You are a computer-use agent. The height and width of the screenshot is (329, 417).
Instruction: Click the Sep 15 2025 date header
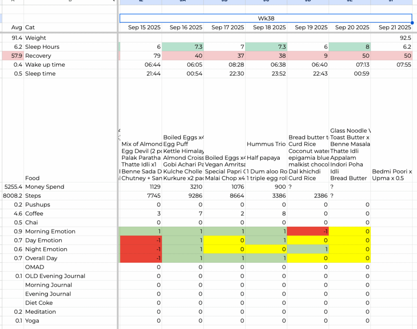pyautogui.click(x=140, y=27)
